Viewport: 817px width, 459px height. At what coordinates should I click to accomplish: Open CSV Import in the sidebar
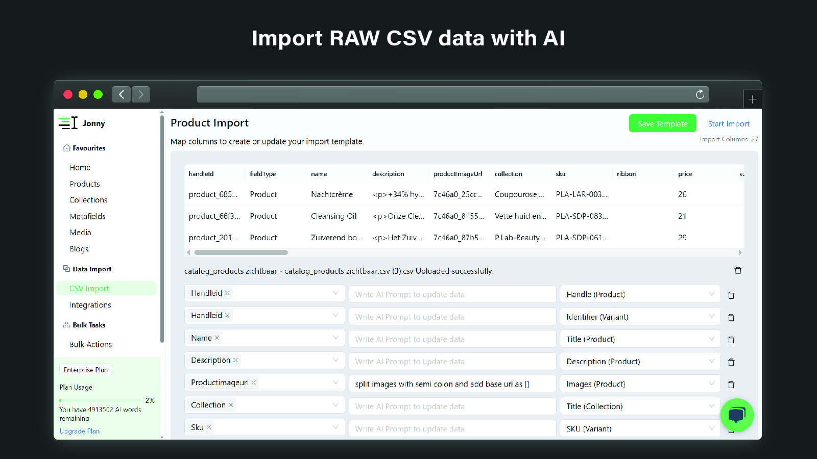click(89, 289)
